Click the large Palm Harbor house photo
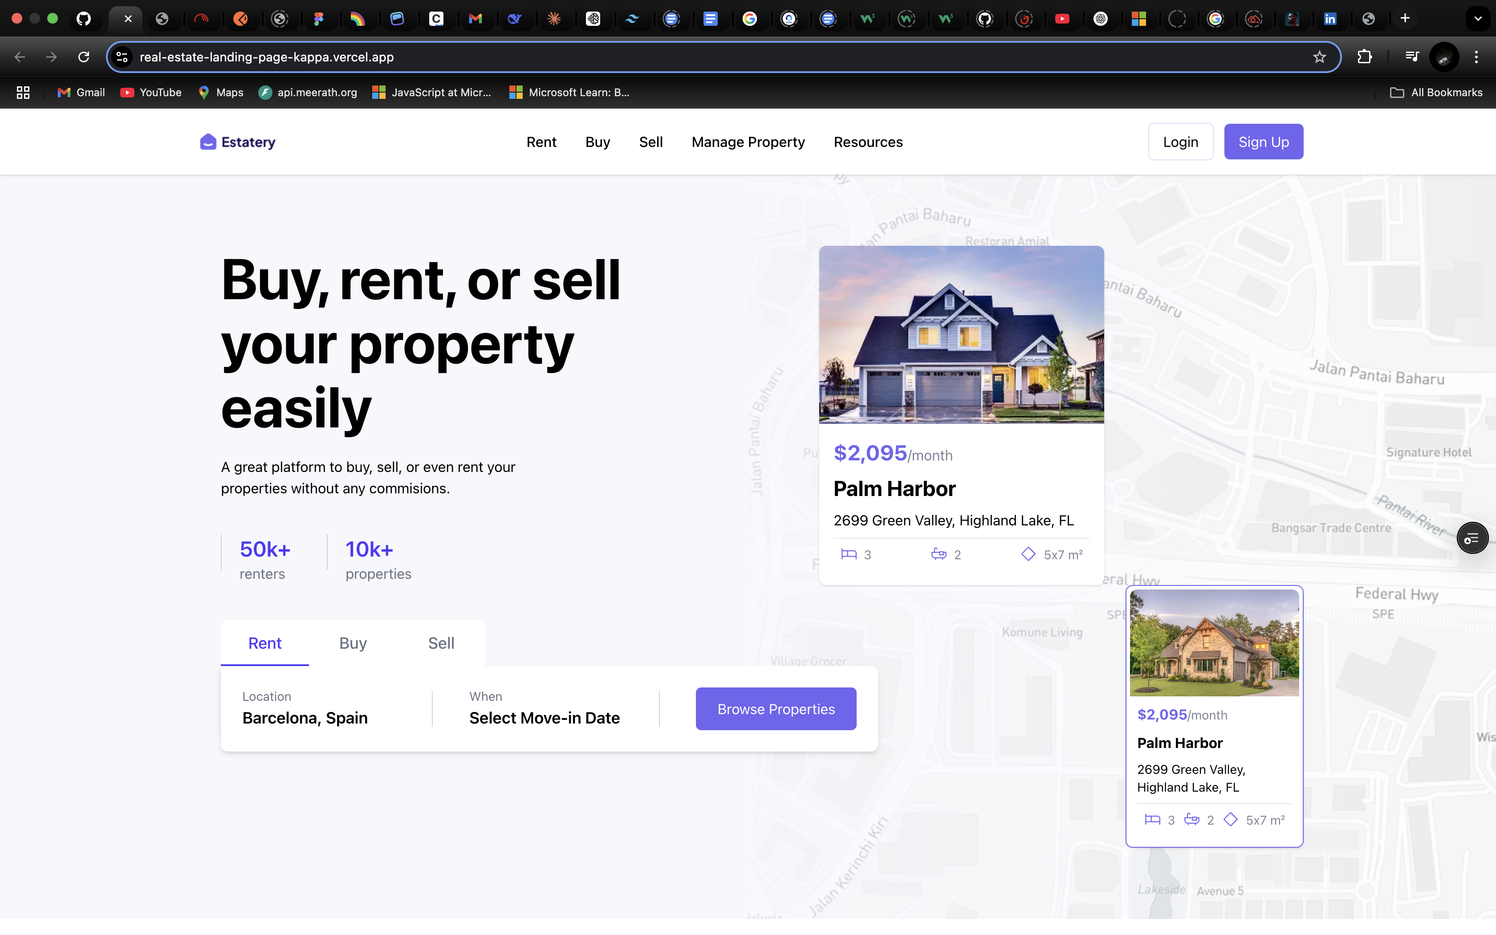Viewport: 1496px width, 935px height. pos(961,334)
